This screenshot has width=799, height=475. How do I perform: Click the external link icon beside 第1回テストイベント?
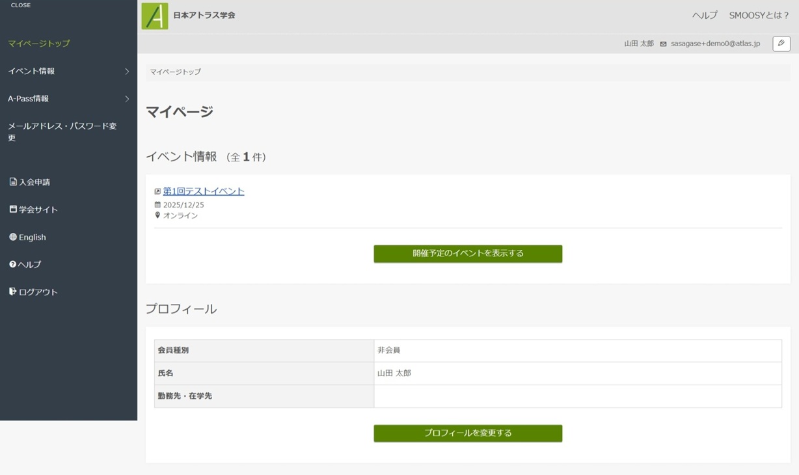pyautogui.click(x=157, y=192)
